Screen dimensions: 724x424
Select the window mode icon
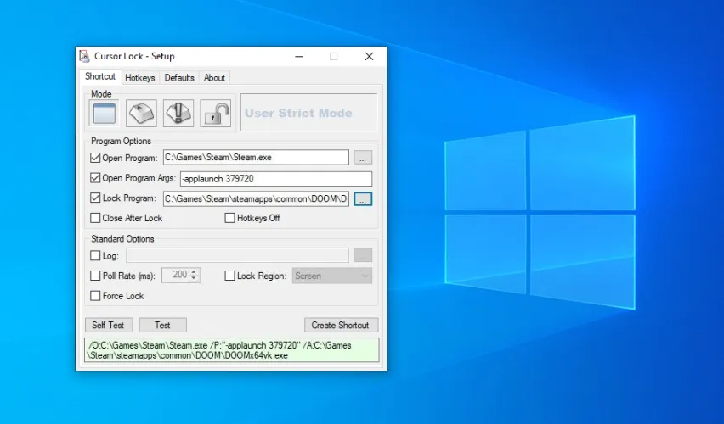(x=103, y=113)
